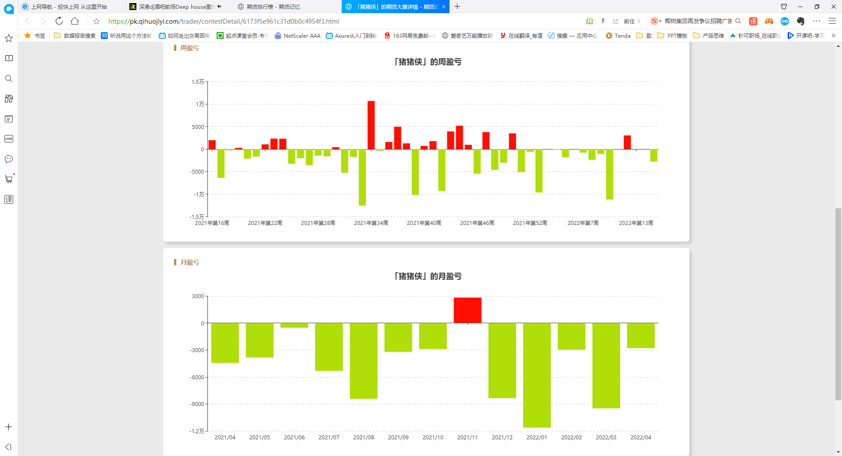Viewport: 842px width, 456px height.
Task: Open the chat bubble icon in sidebar
Action: pos(9,159)
